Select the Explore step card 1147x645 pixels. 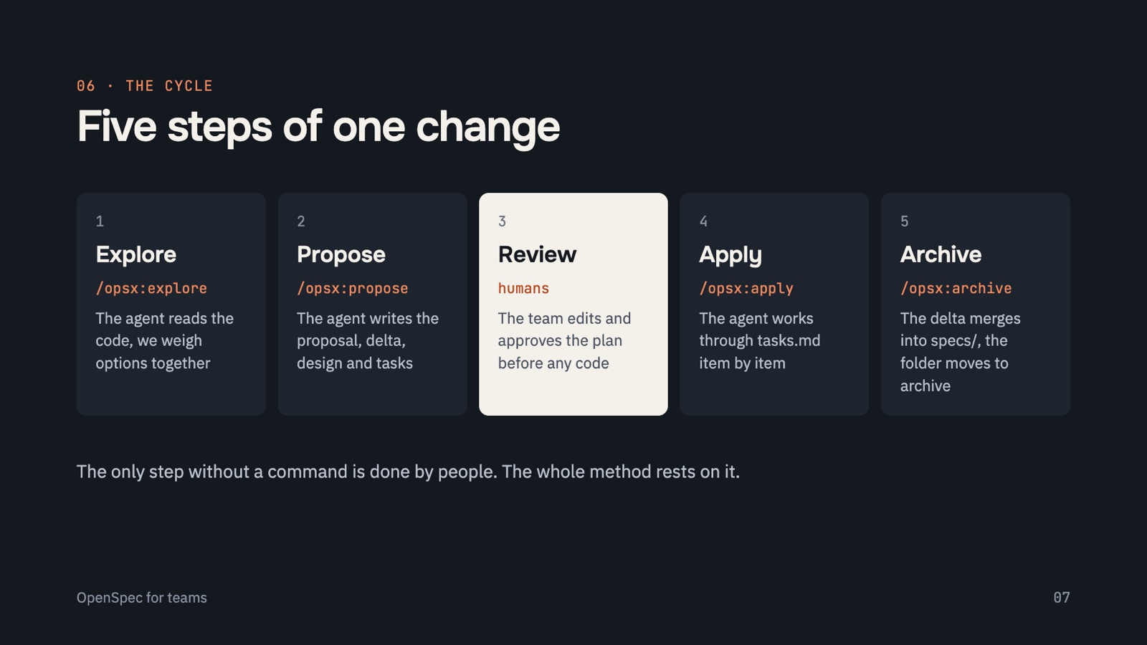coord(171,304)
